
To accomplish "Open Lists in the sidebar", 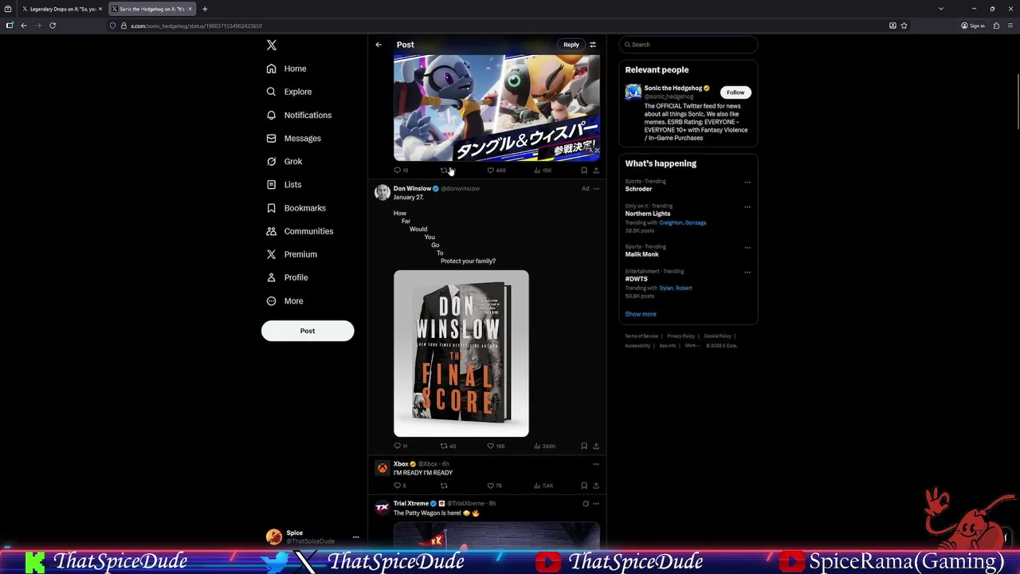I will click(284, 184).
